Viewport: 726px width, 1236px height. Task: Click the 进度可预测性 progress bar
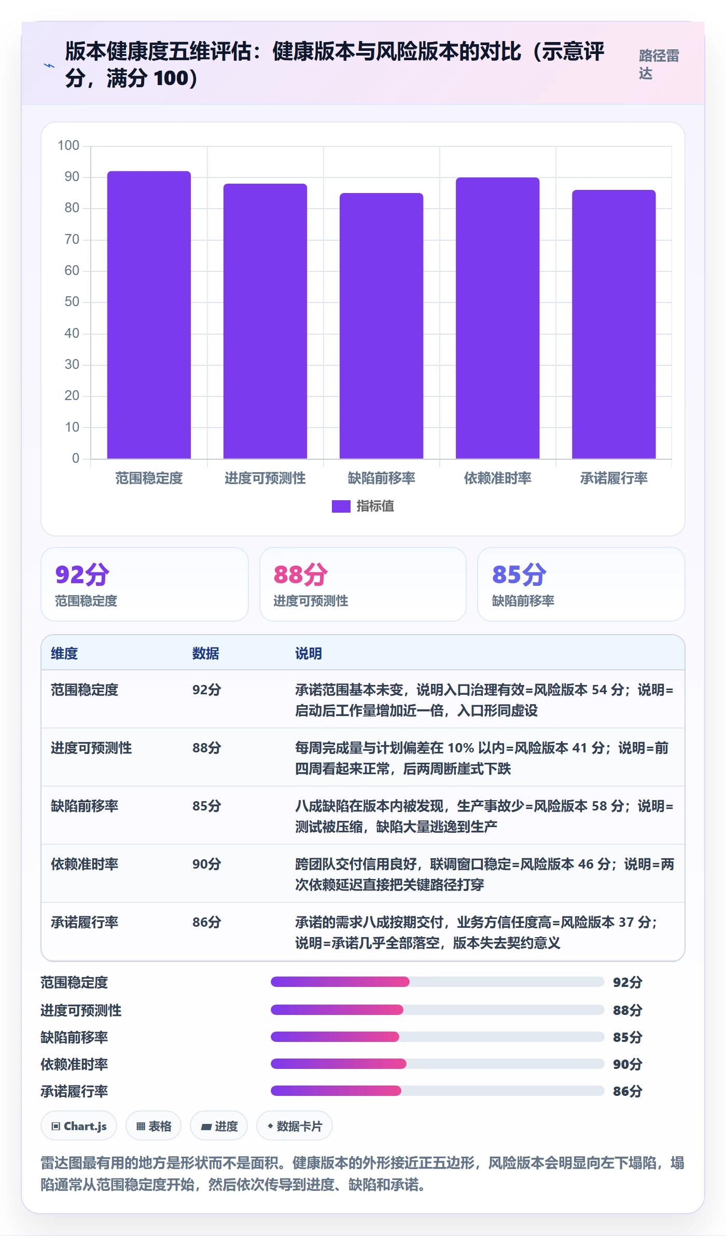click(438, 1010)
